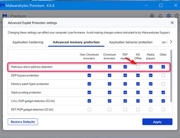Uncheck Malicious return address detection for Other
The height and width of the screenshot is (138, 180).
(163, 67)
